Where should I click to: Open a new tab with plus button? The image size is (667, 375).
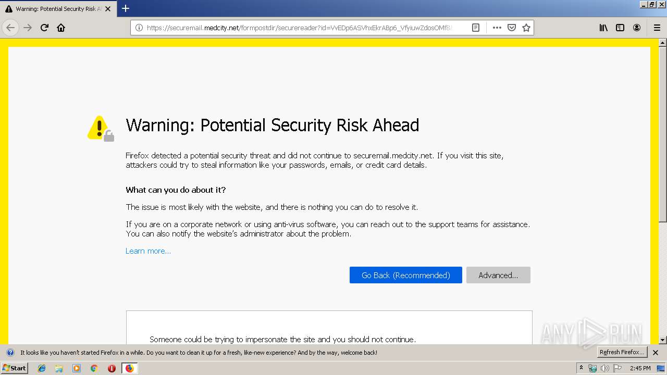click(x=126, y=8)
